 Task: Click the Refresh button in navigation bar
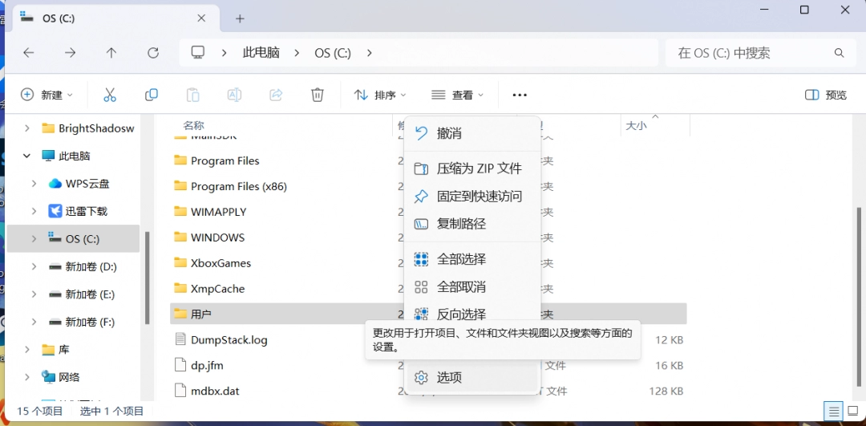[153, 53]
